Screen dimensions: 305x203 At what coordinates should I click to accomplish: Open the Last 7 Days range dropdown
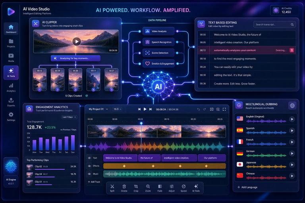tap(69, 117)
